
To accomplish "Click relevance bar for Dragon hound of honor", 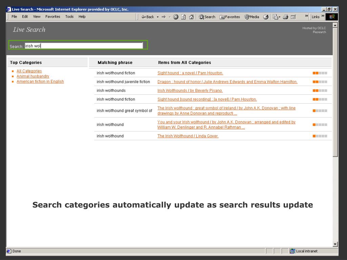I will click(320, 82).
